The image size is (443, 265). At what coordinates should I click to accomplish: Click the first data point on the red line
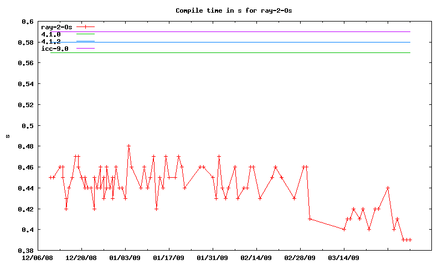point(50,177)
